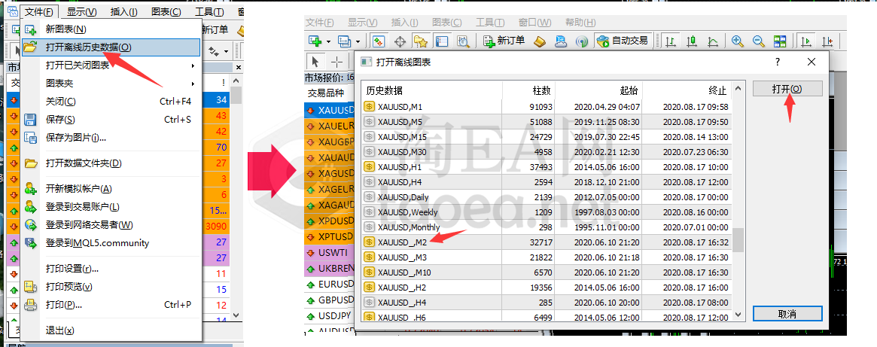
Task: Choose 登录到交易账户(L) menu entry
Action: coord(110,207)
